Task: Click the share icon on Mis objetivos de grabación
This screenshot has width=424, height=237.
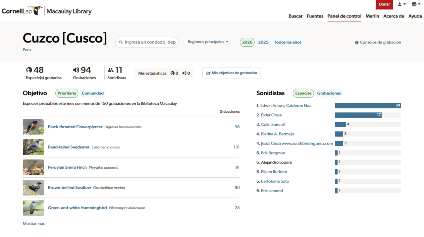Action: [208, 73]
